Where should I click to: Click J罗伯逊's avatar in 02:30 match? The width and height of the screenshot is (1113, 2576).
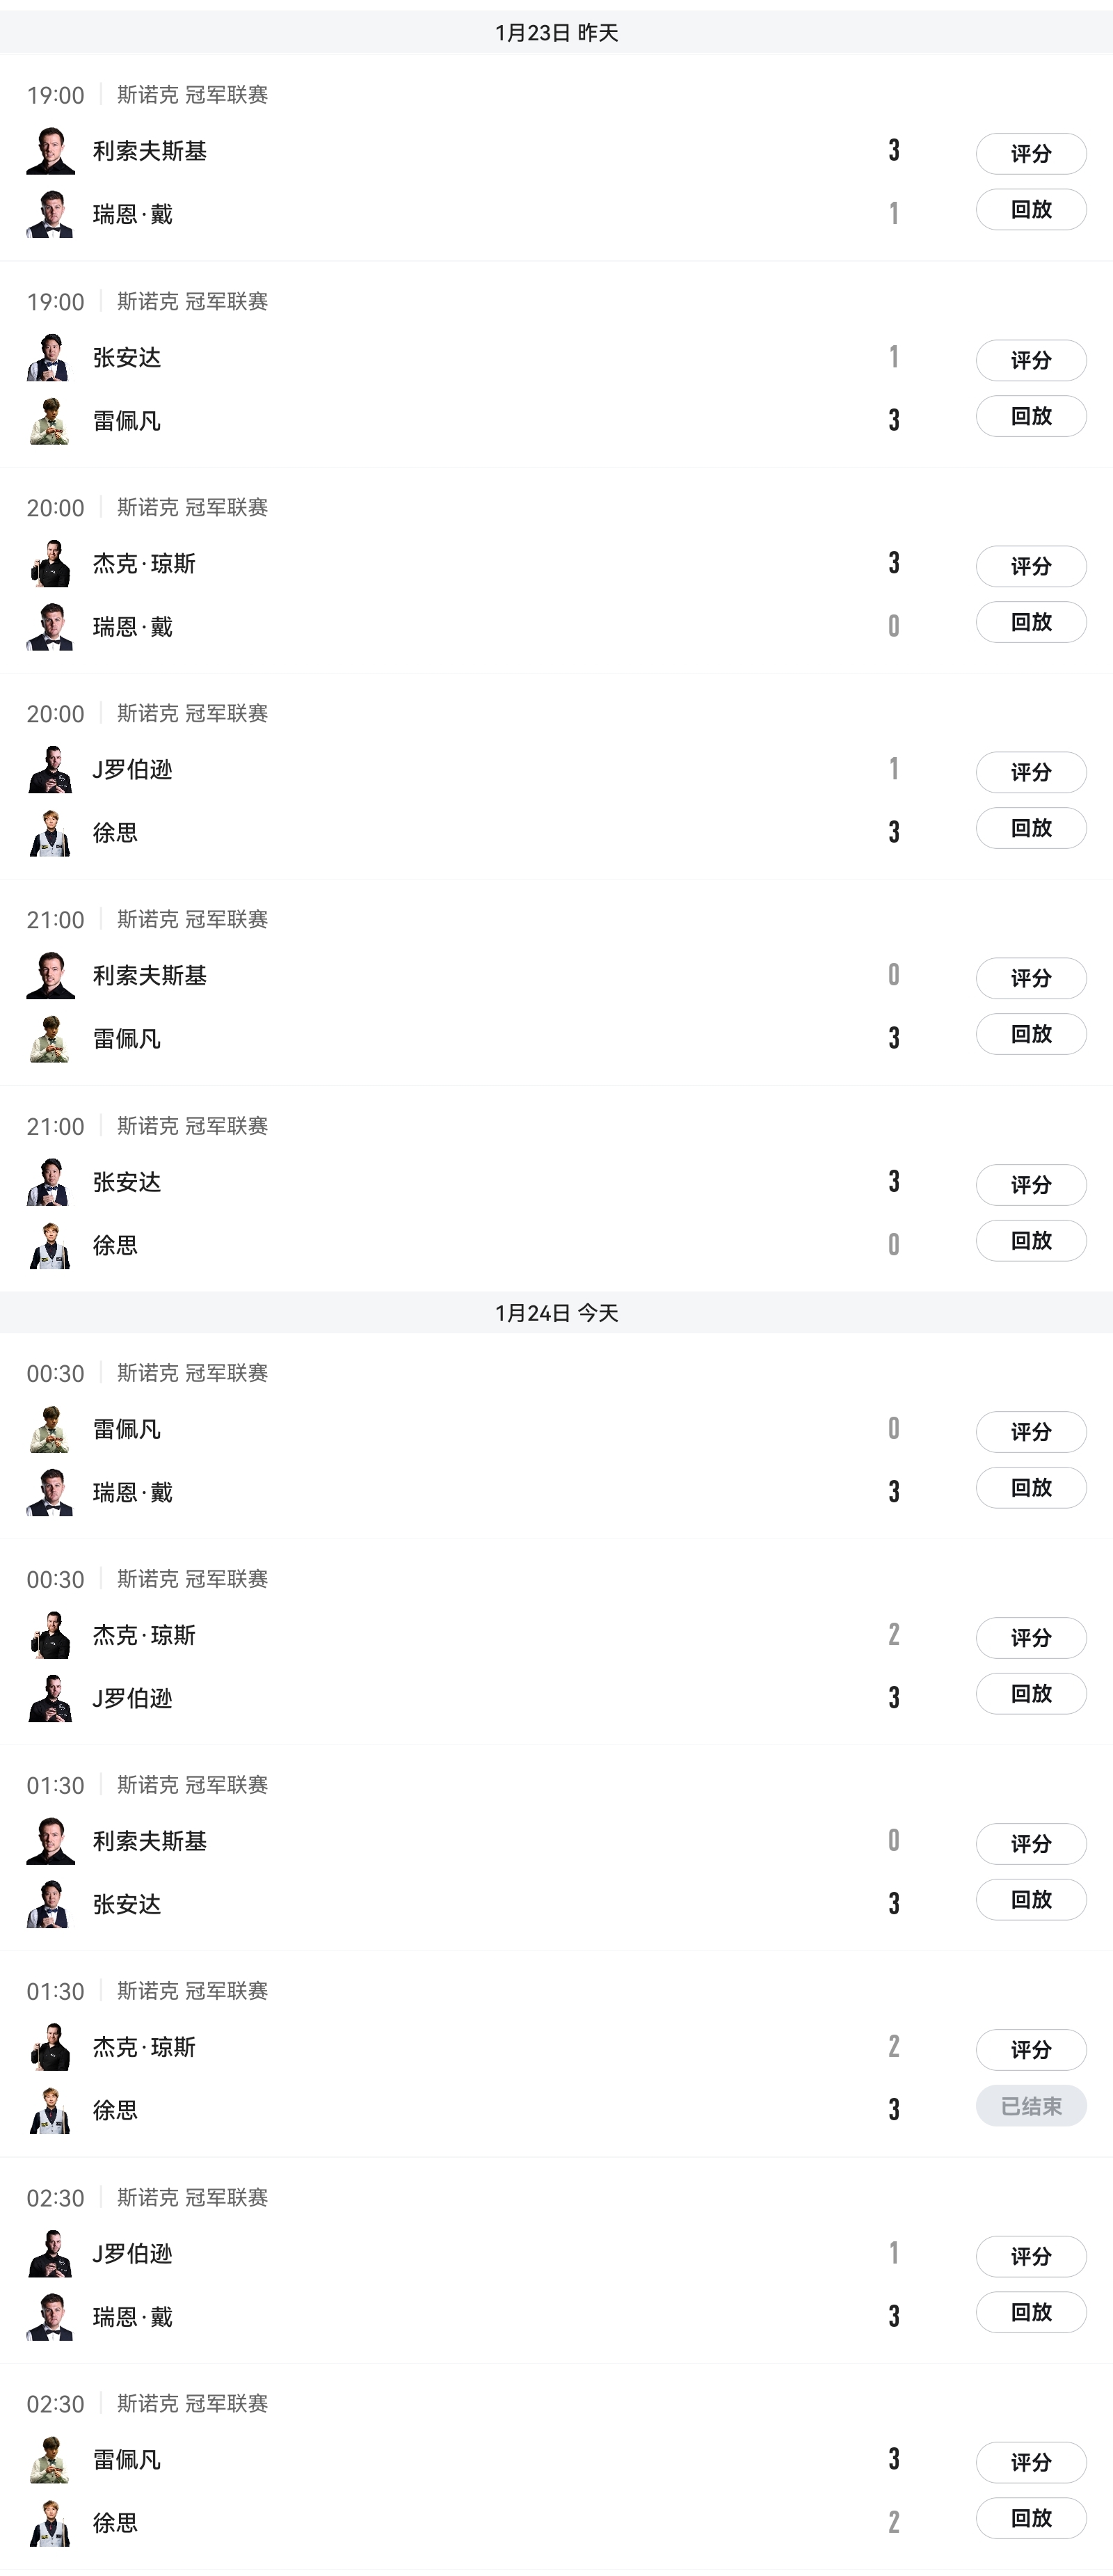click(50, 2254)
